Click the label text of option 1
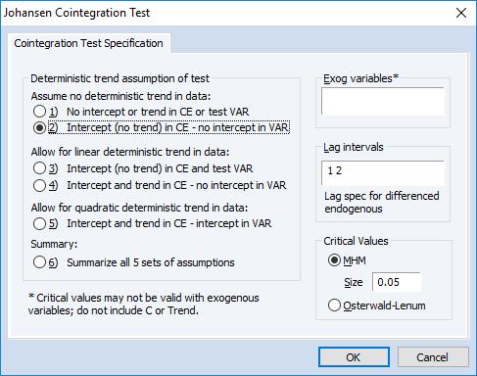The width and height of the screenshot is (477, 376). pos(158,112)
